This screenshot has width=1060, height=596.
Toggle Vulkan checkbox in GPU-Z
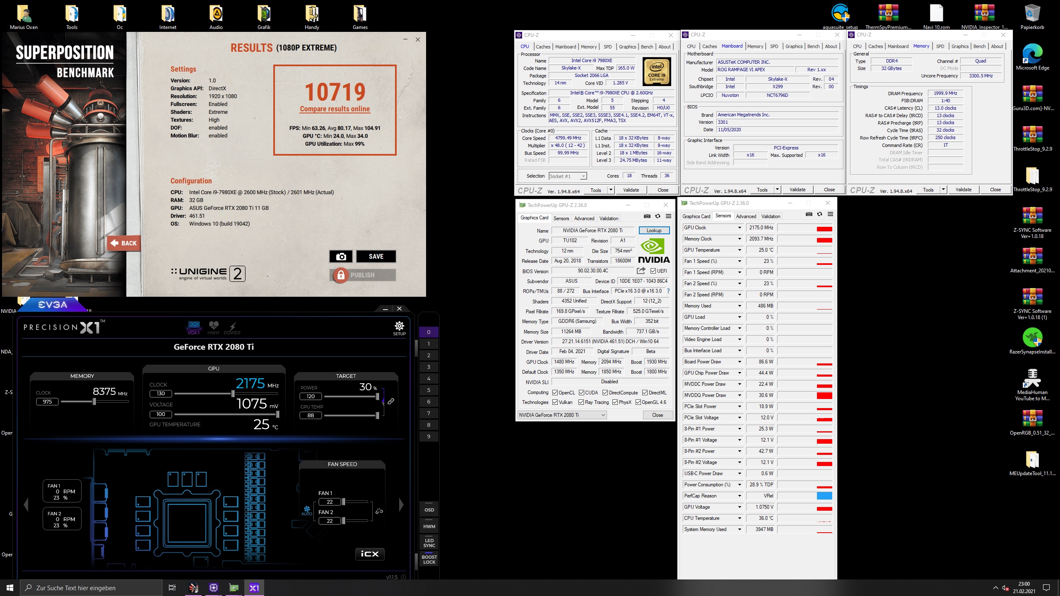555,402
